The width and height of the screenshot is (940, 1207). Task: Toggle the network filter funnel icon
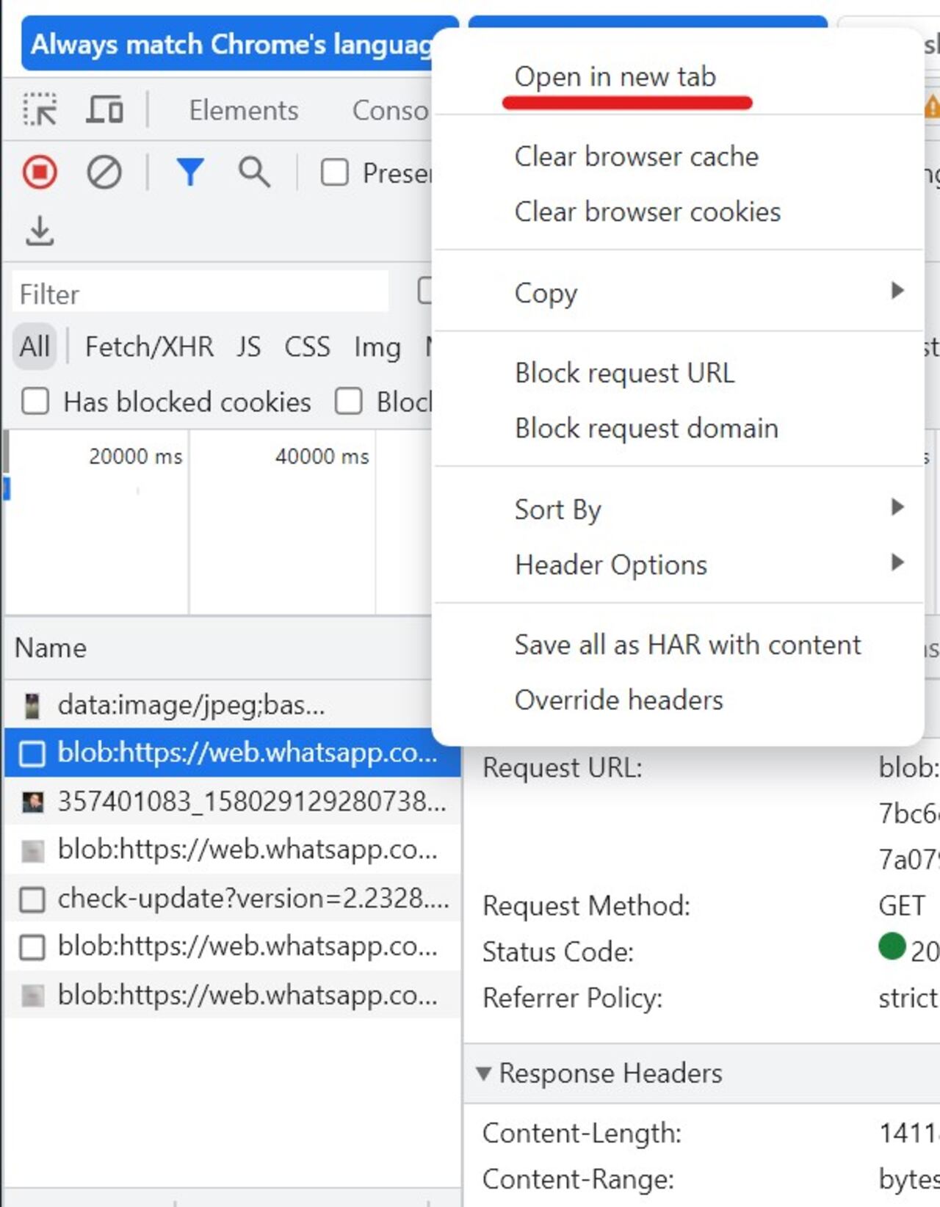pos(190,173)
